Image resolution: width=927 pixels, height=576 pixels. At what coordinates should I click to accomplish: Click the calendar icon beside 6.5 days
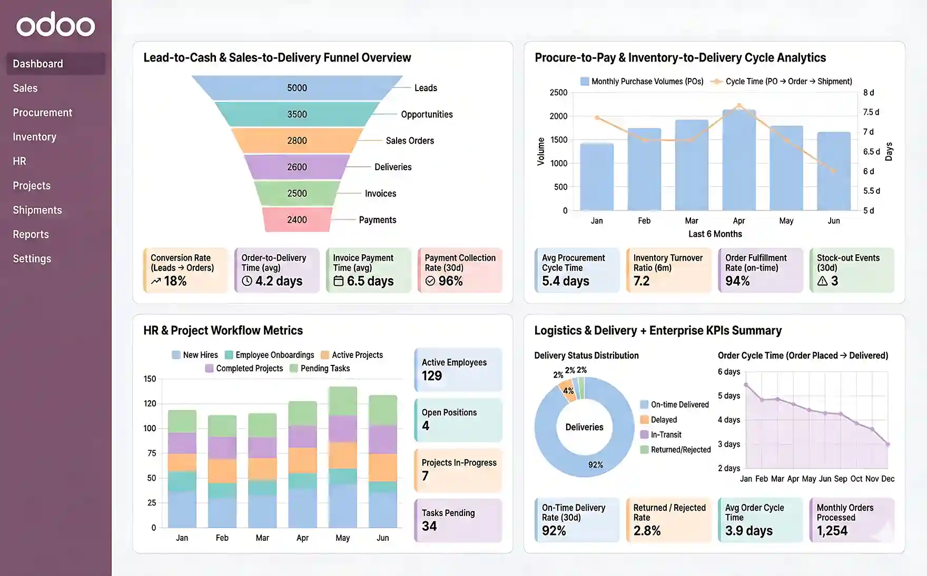pos(339,281)
